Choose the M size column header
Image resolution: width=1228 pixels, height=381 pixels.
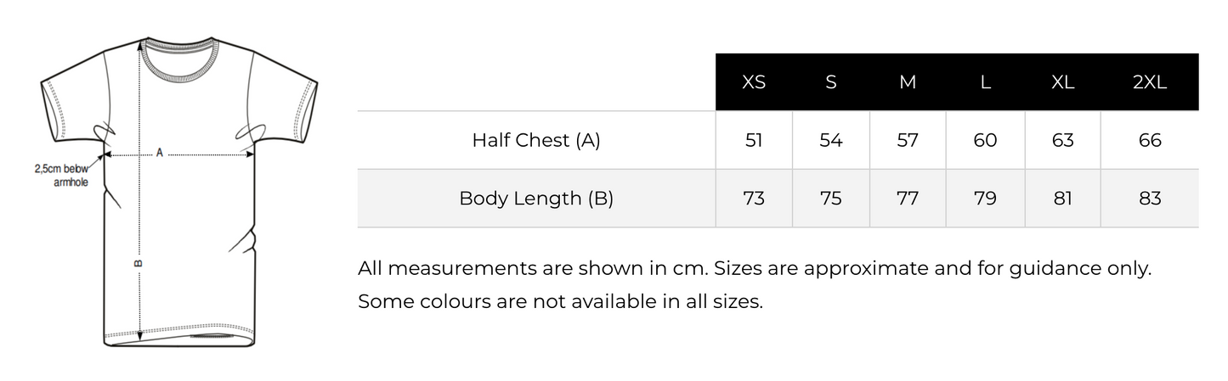click(x=908, y=82)
